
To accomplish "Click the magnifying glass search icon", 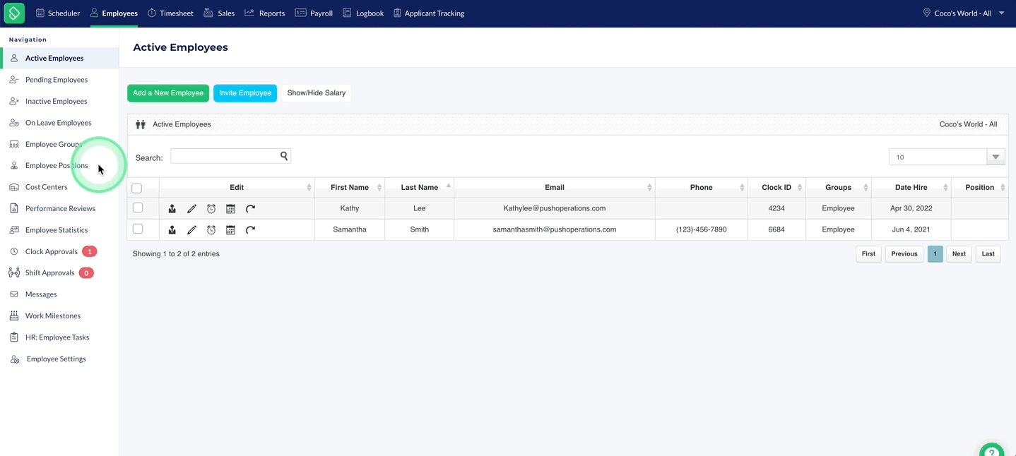I will tap(284, 156).
